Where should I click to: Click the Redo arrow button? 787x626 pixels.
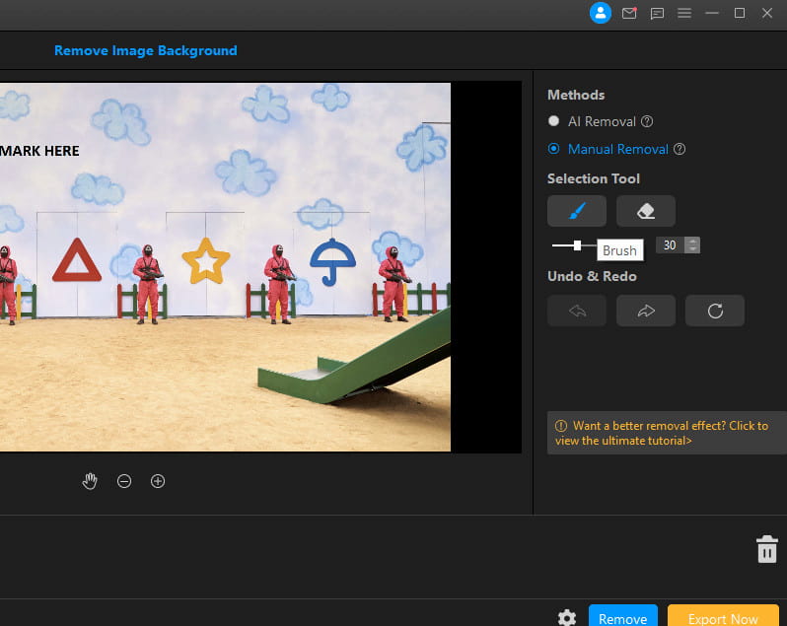pyautogui.click(x=645, y=311)
